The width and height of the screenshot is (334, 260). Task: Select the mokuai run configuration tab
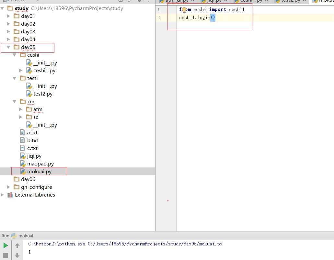[x=26, y=236]
